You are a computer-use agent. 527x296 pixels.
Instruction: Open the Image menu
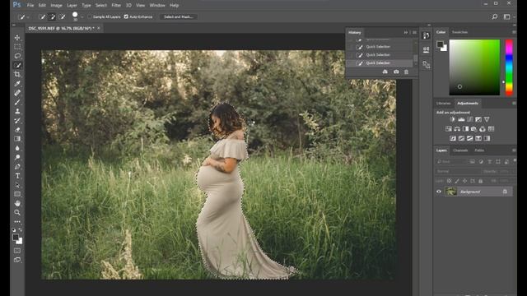[x=56, y=6]
